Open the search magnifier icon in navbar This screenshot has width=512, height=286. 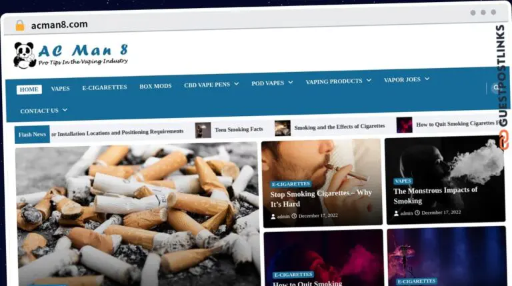pos(496,87)
